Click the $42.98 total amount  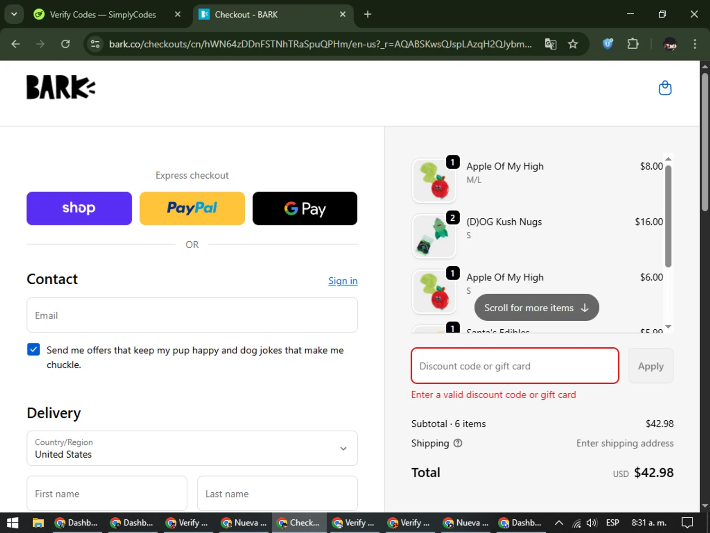point(654,472)
